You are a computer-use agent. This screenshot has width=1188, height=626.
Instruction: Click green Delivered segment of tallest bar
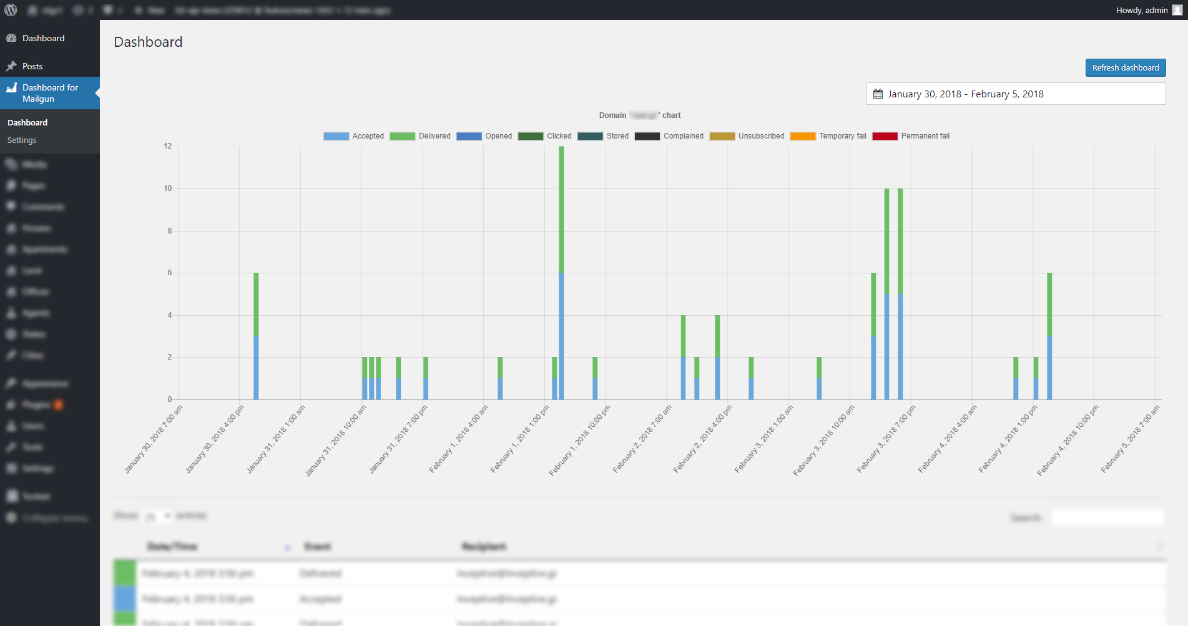click(x=561, y=209)
